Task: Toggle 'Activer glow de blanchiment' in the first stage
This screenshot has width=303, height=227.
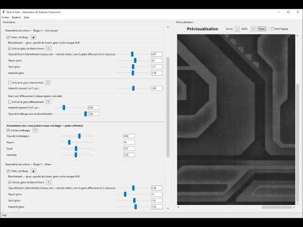Action: [9, 49]
